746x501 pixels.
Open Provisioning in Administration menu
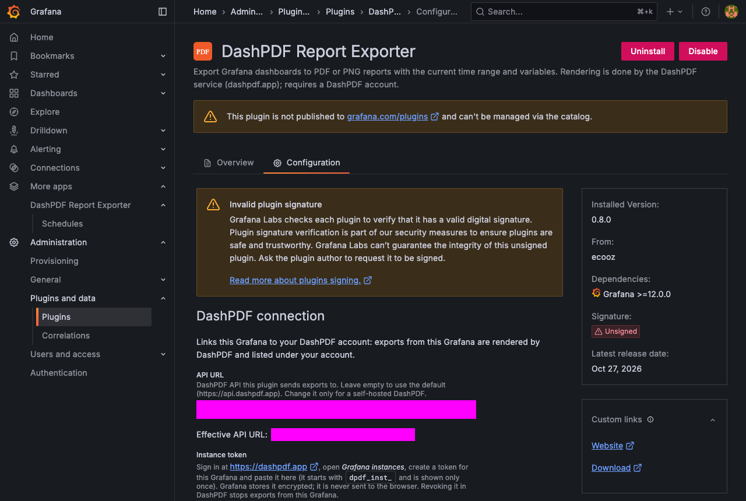54,261
